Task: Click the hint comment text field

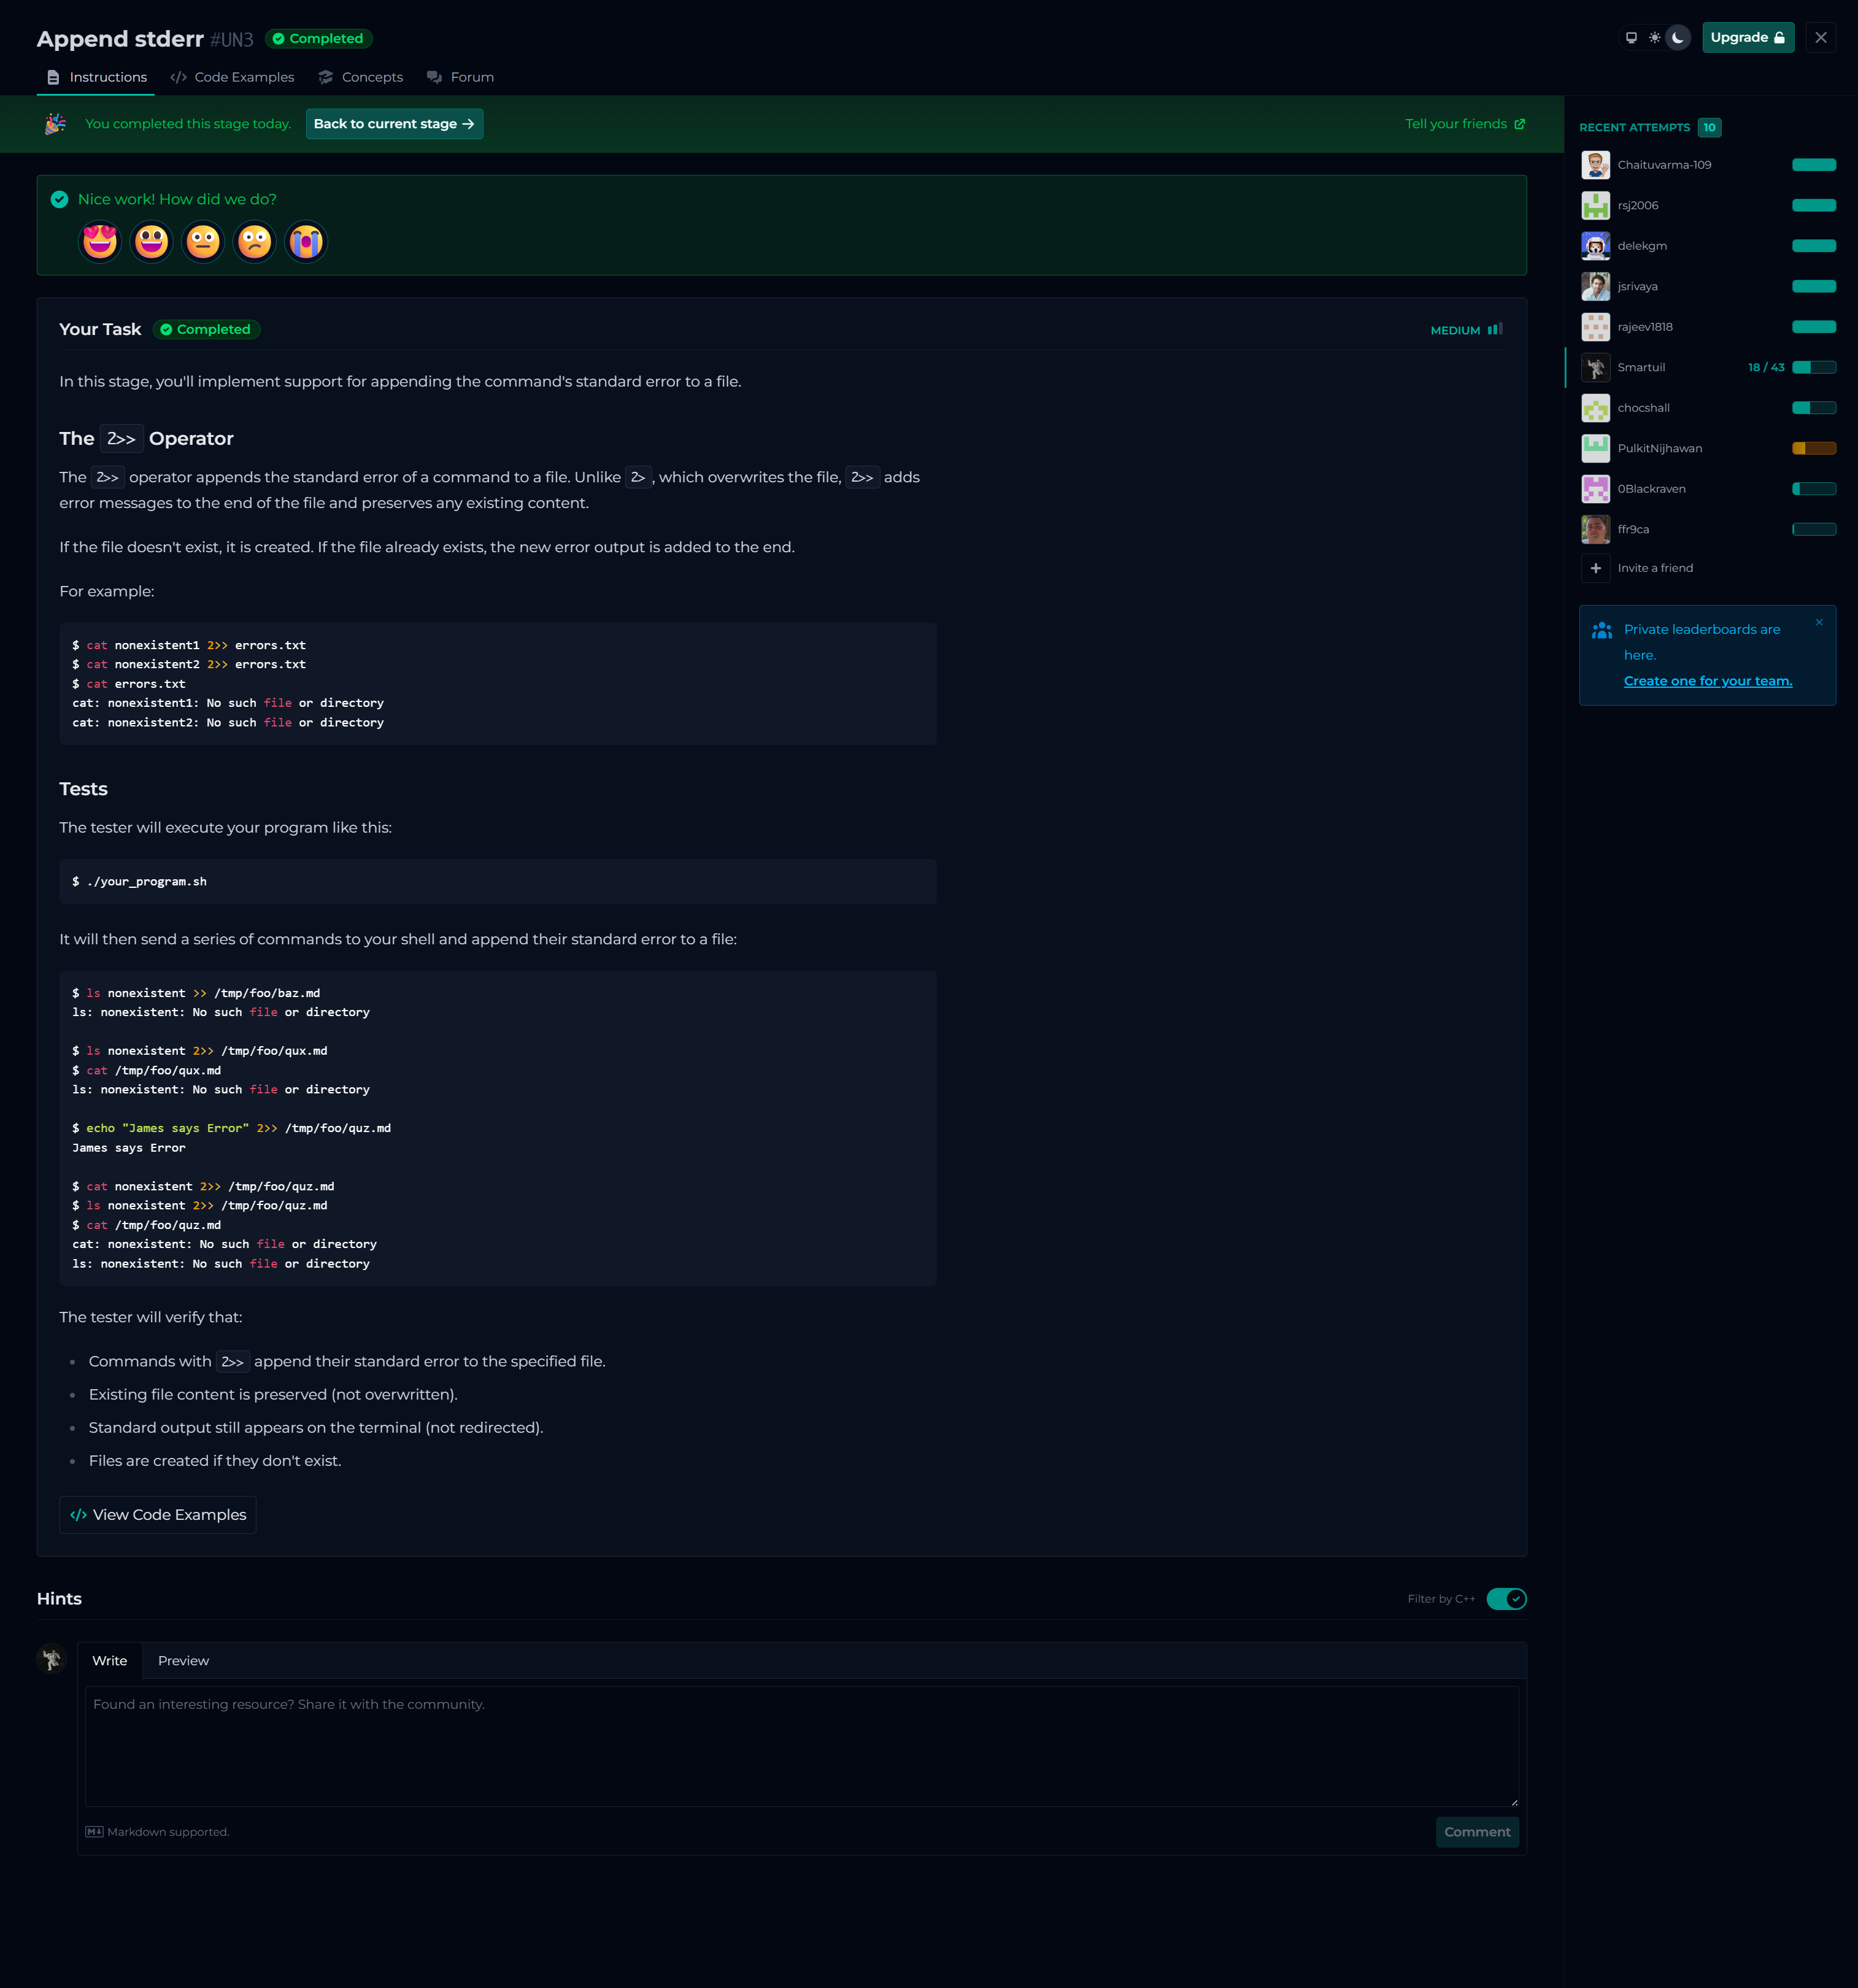Action: click(x=801, y=1746)
